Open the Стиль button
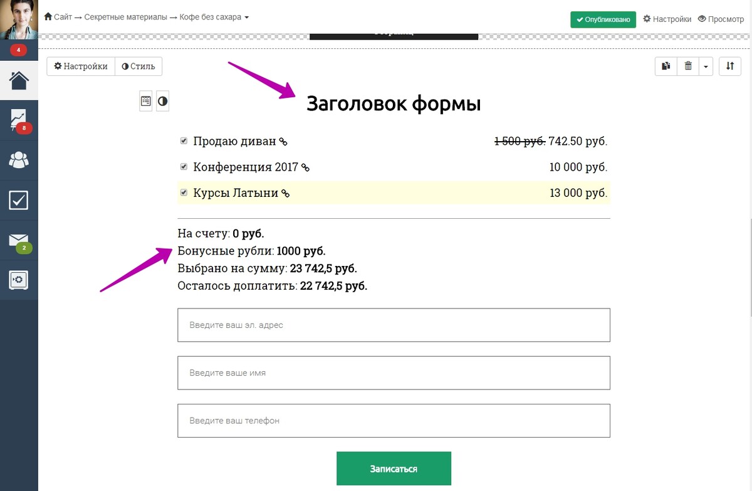The height and width of the screenshot is (491, 752). pos(138,66)
